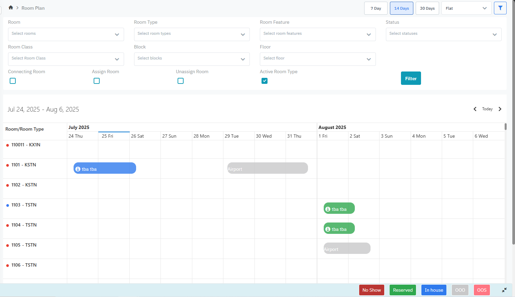Open tba tba reservation in room 1103
Image resolution: width=515 pixels, height=297 pixels.
coord(339,208)
